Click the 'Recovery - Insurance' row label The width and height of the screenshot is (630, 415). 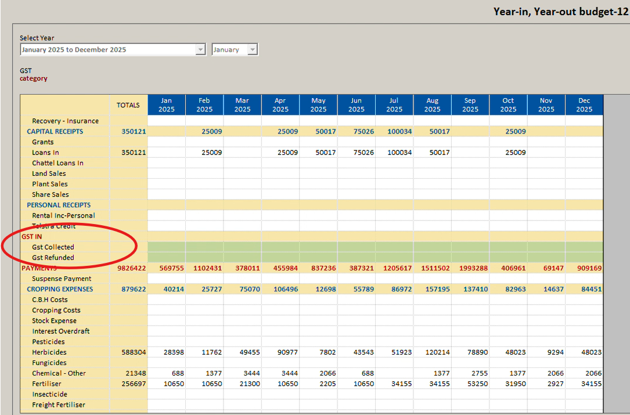[x=65, y=121]
